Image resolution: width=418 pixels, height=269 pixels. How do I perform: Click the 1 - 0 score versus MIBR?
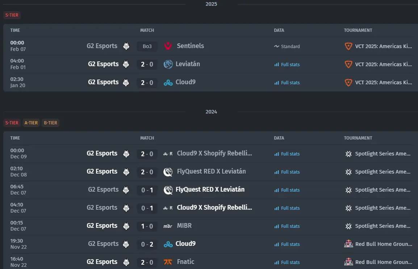click(x=147, y=226)
